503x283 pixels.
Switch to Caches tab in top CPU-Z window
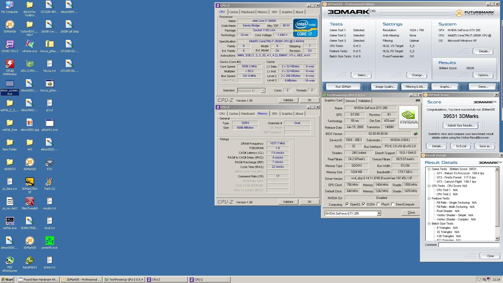pyautogui.click(x=233, y=12)
